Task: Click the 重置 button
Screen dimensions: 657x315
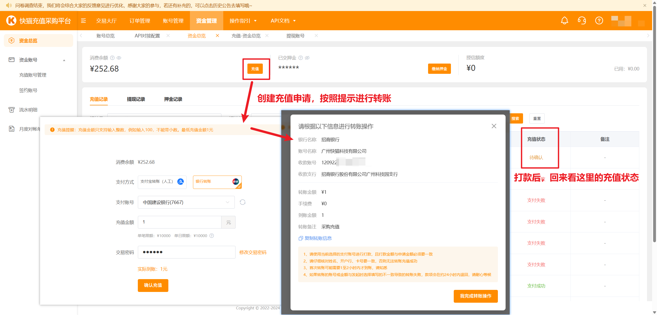Action: [x=537, y=118]
